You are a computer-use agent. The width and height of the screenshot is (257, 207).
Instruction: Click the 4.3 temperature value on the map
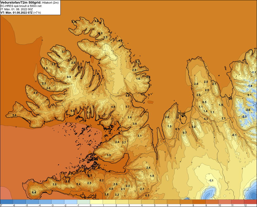click(x=206, y=119)
